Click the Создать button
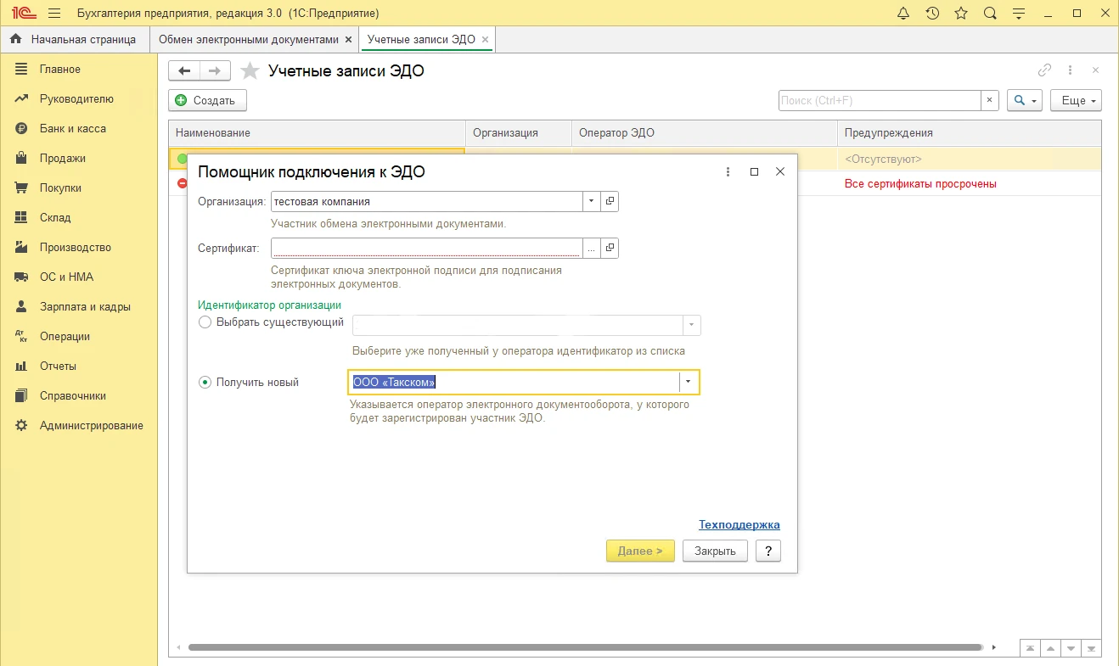This screenshot has width=1119, height=666. pos(206,100)
